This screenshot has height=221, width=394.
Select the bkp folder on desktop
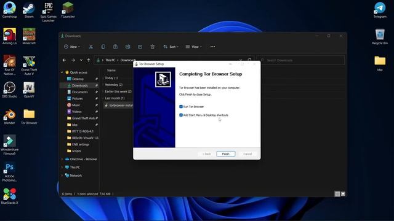point(380,63)
